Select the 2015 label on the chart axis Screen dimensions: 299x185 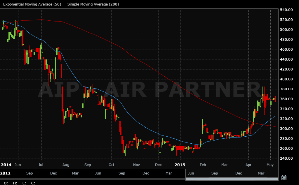tap(180, 165)
